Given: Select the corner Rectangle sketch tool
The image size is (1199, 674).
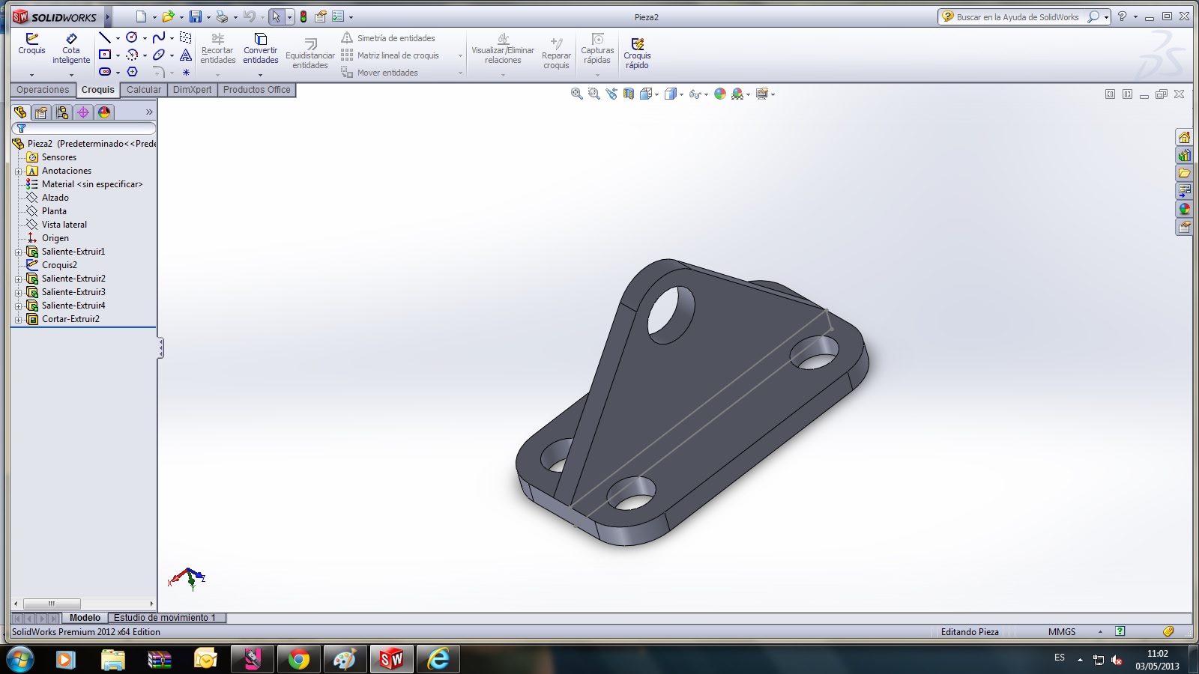Looking at the screenshot, I should (105, 55).
